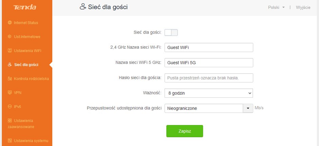Click the Wyjście logout link
Screen dimensions: 319x146
(x=303, y=7)
